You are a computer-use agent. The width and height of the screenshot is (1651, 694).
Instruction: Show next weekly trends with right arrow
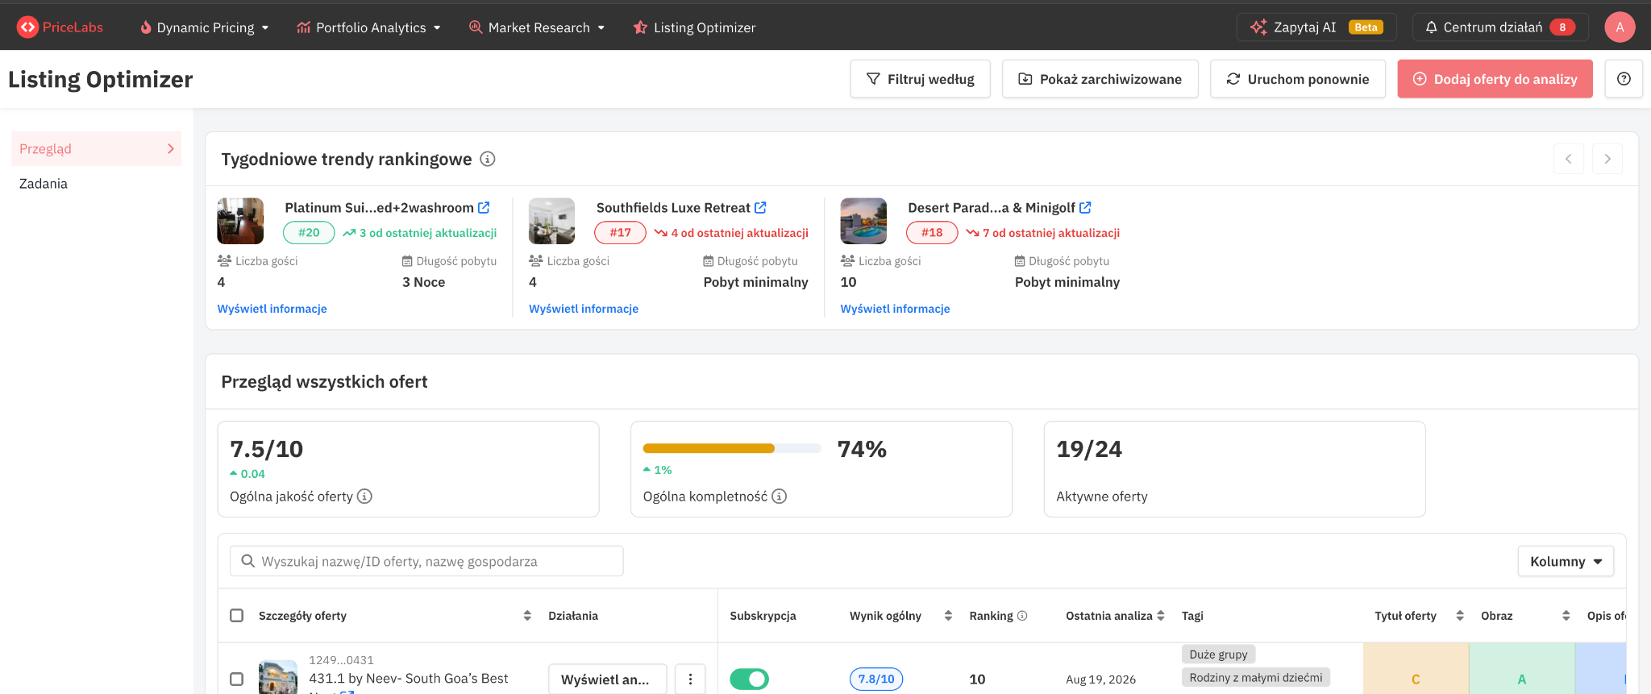coord(1607,159)
